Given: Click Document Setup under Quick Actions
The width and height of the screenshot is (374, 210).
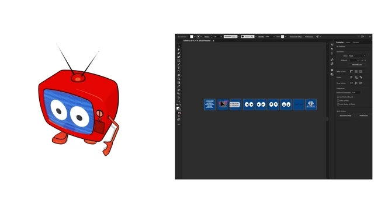Looking at the screenshot, I should (345, 116).
